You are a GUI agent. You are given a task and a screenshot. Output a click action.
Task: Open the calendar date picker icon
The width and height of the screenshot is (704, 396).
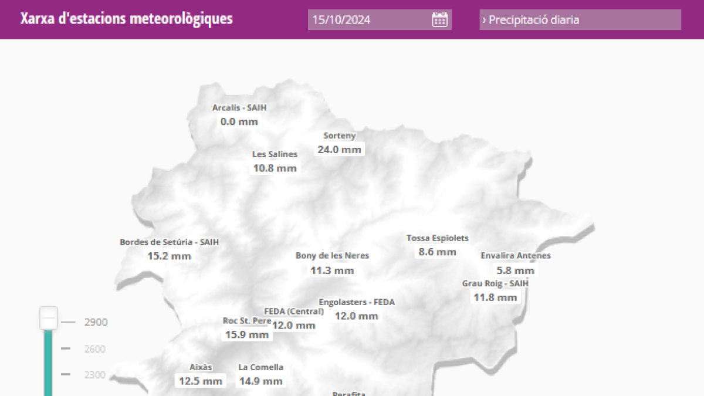coord(439,19)
